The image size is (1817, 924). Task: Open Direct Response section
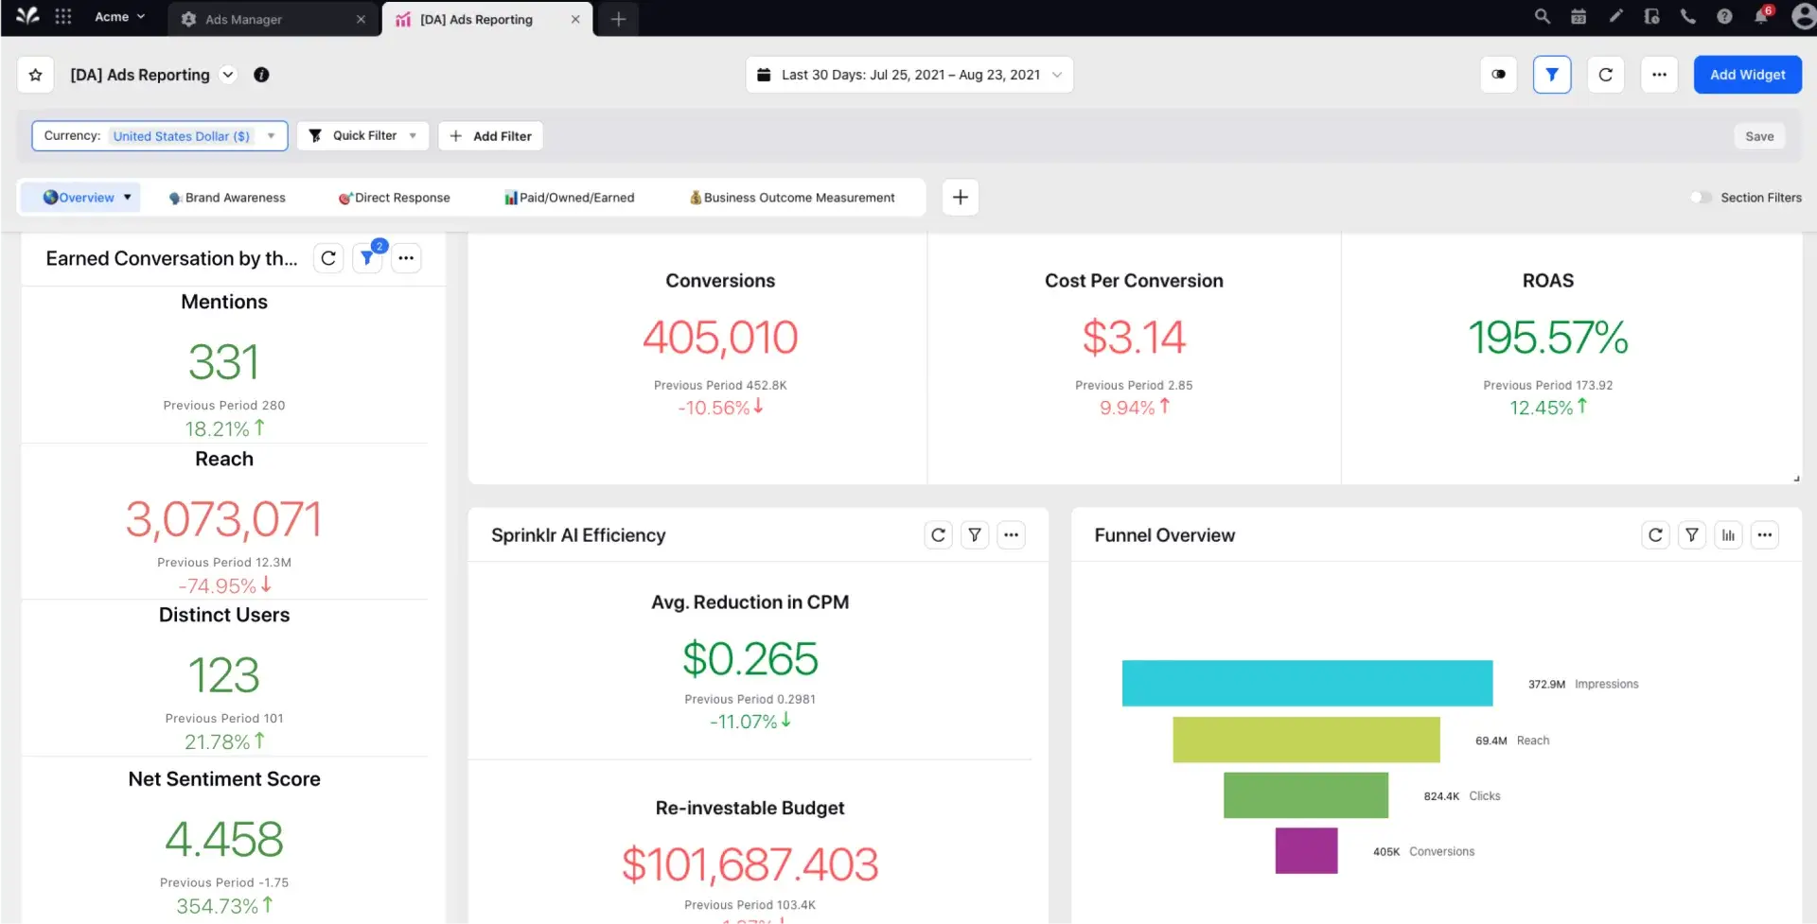[x=395, y=198]
